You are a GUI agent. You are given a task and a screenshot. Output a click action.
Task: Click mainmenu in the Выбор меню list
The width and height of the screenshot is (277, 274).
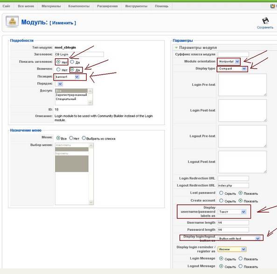[x=72, y=145]
